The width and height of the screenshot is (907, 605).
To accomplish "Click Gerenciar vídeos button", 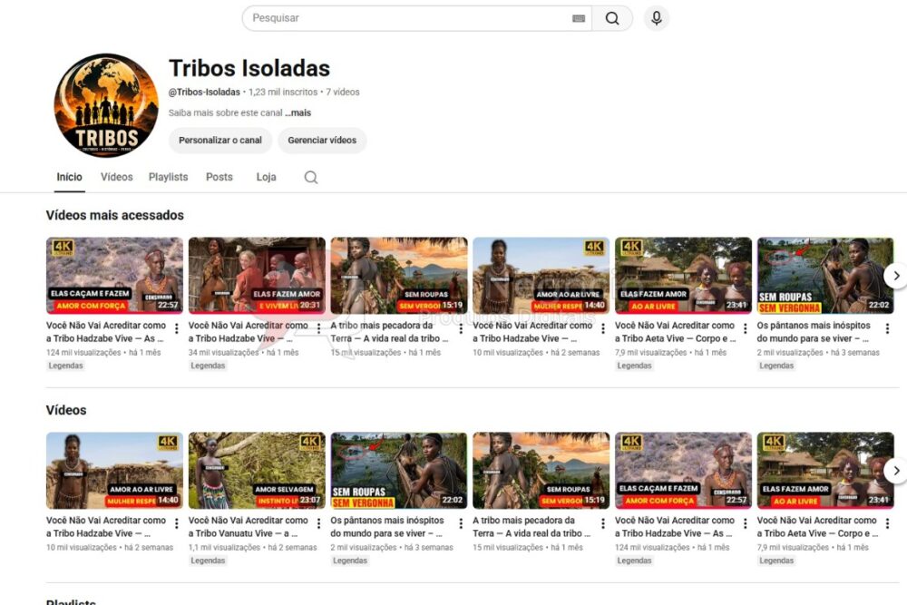I will pos(322,140).
